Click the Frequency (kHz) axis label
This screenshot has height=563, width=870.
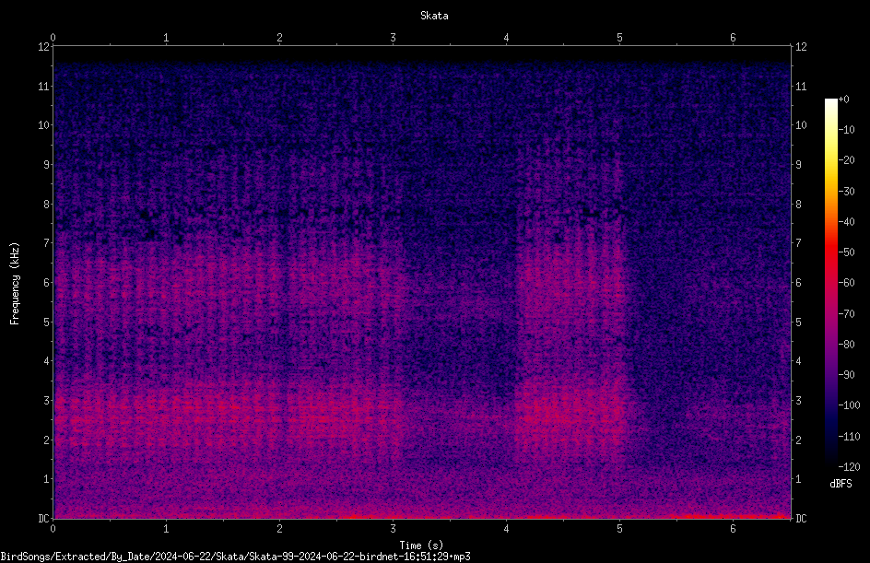point(15,284)
